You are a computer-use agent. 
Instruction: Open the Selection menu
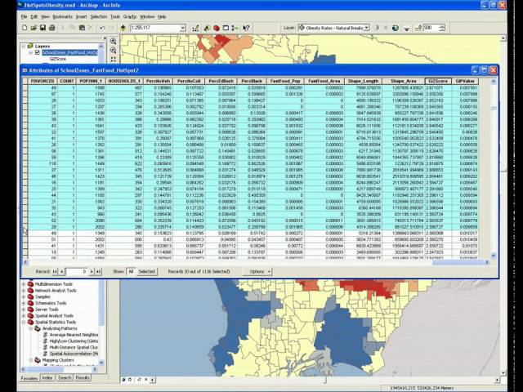pos(99,16)
